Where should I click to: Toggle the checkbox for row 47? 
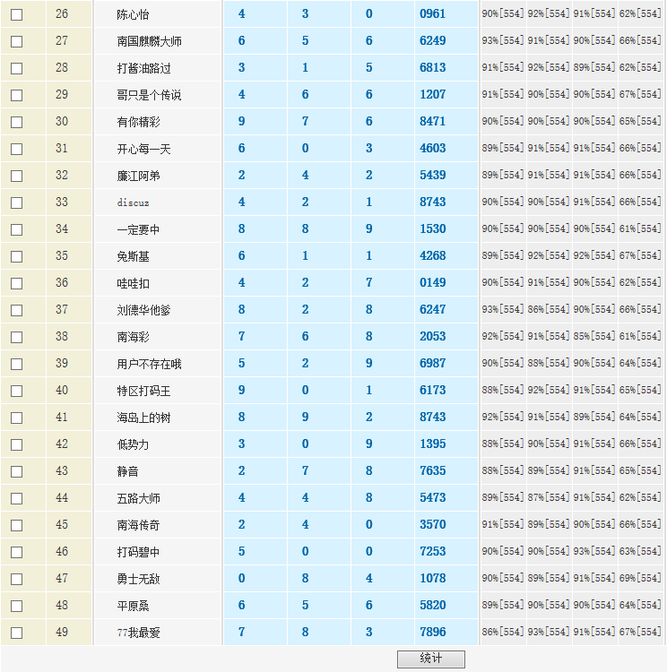coord(16,579)
